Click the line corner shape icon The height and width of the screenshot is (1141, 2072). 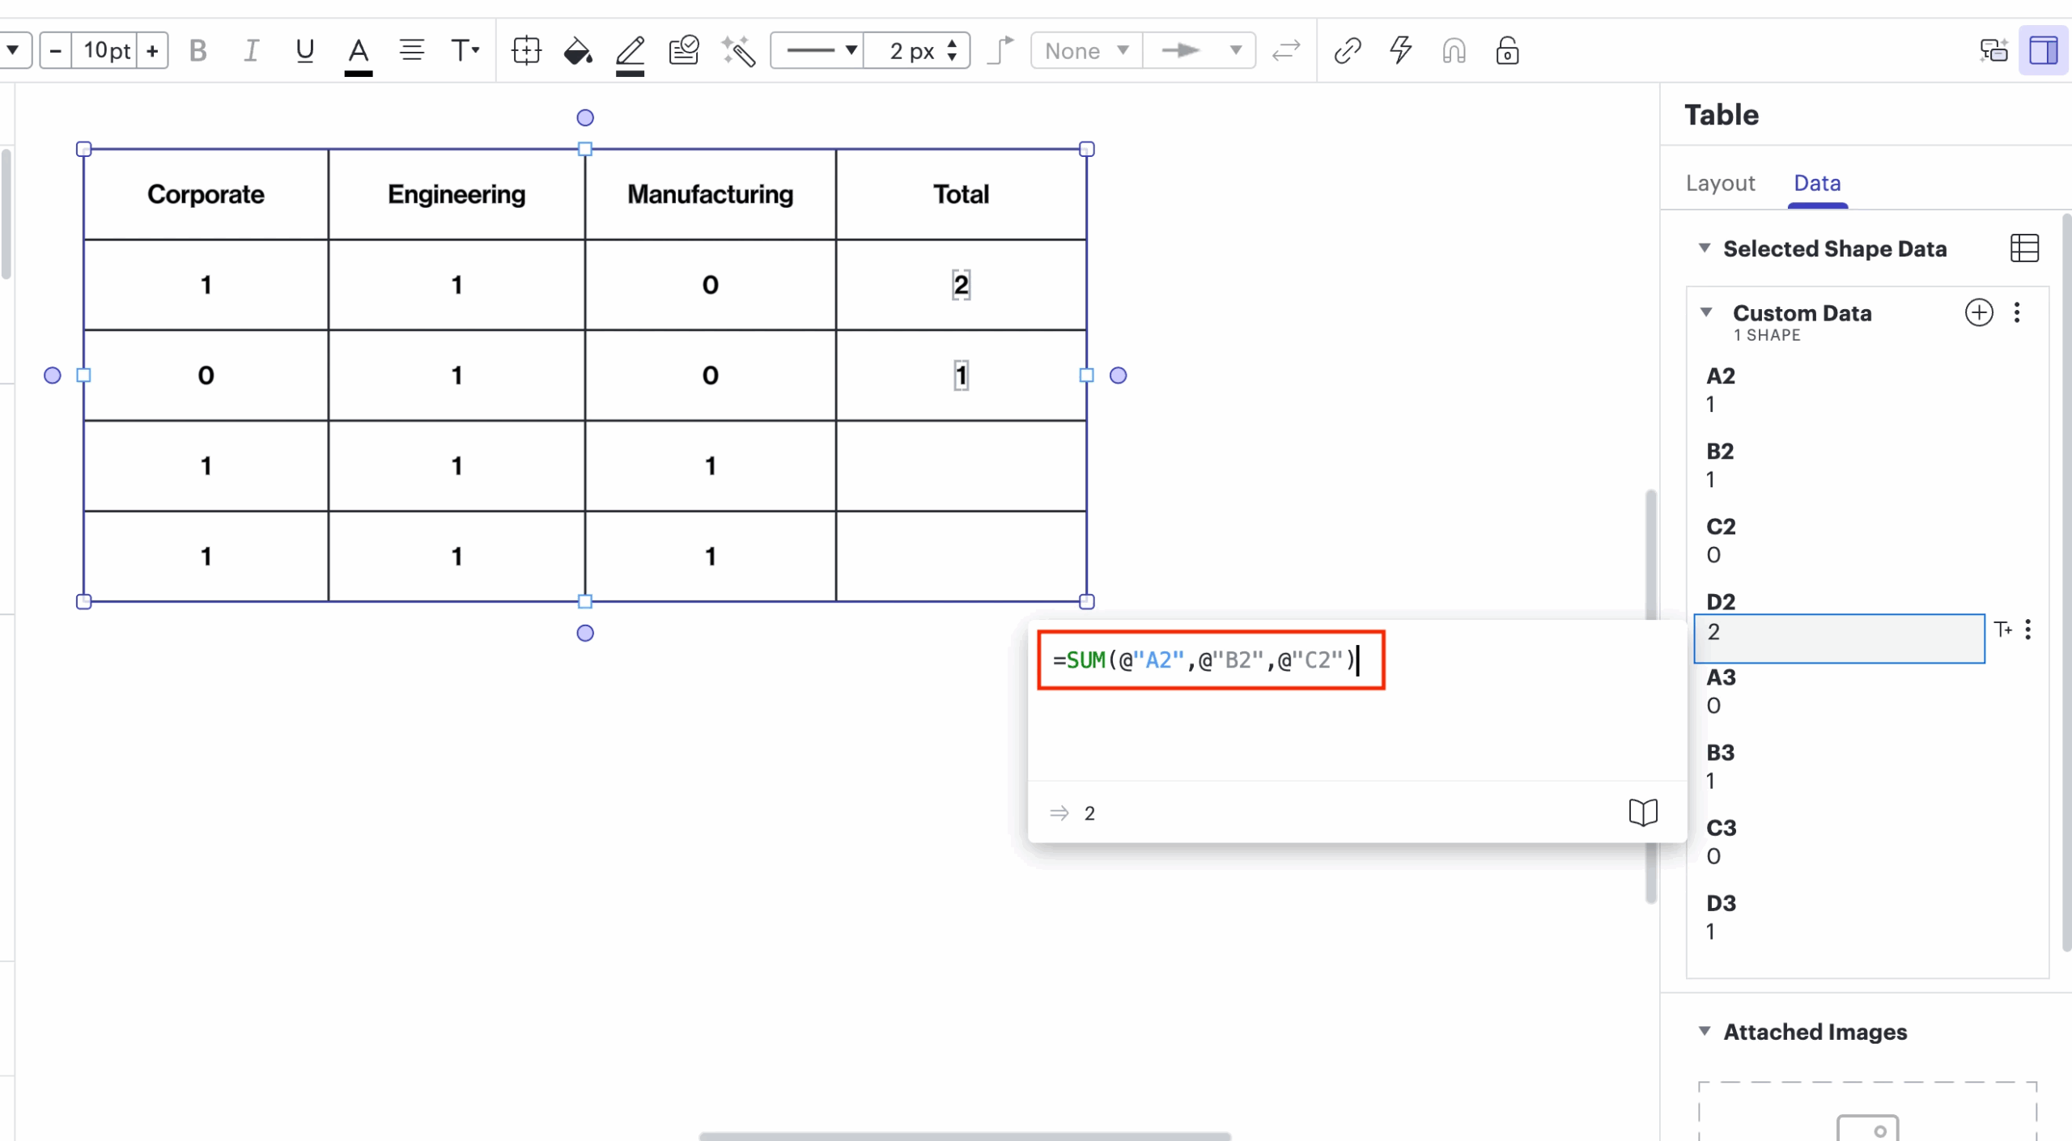(1001, 51)
